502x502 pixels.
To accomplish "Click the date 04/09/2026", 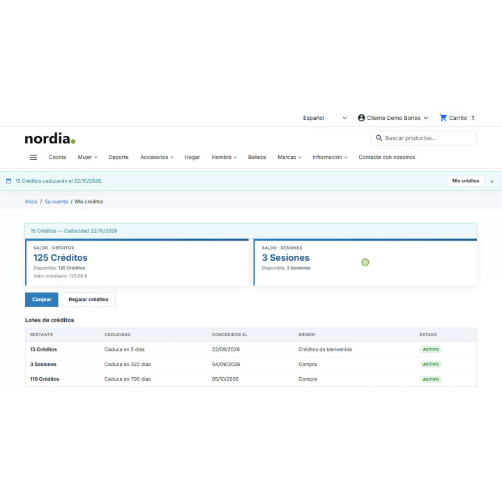I will click(226, 365).
